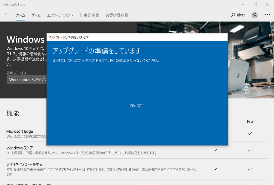Image resolution: width=274 pixels, height=185 pixels.
Task: Click the 処理しています status text
Action: pyautogui.click(x=18, y=73)
